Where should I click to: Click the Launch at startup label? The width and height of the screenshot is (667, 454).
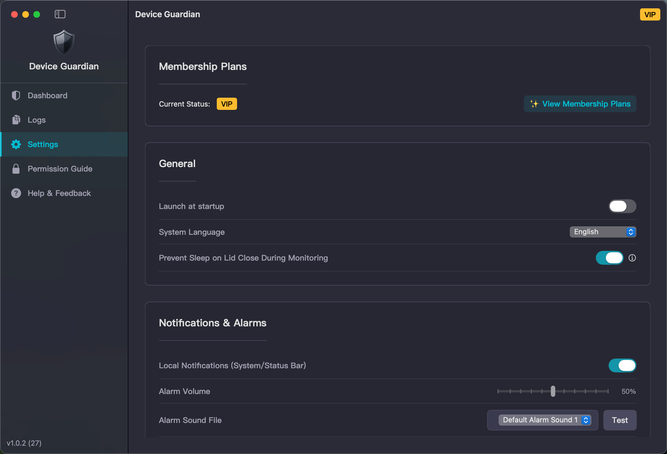191,206
